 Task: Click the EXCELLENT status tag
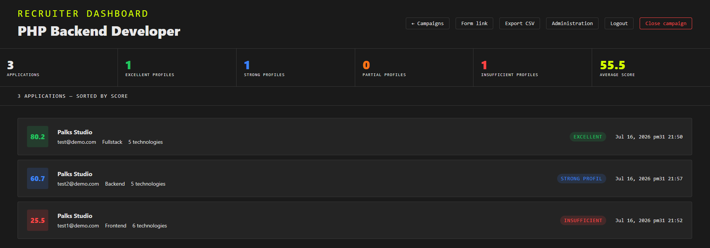point(588,137)
